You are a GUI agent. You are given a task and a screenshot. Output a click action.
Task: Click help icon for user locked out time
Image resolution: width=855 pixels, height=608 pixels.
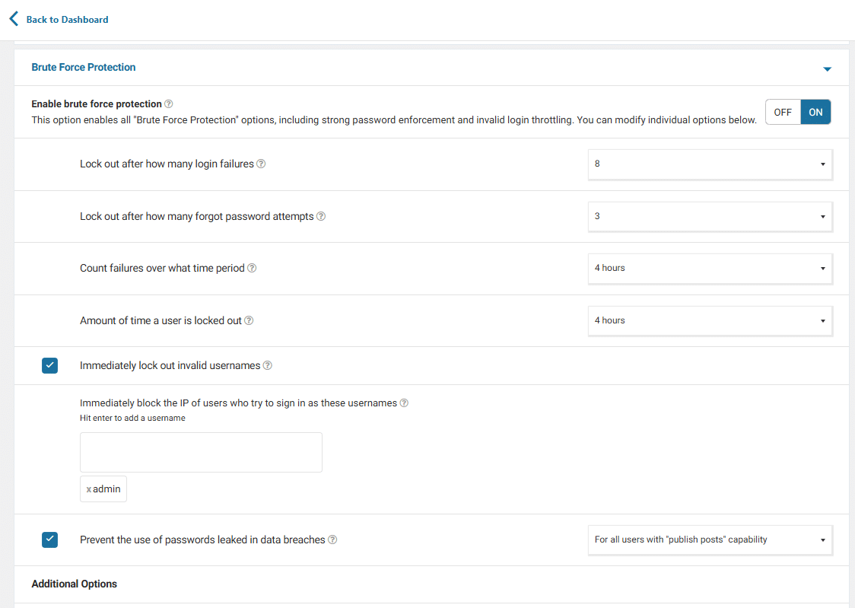click(249, 321)
